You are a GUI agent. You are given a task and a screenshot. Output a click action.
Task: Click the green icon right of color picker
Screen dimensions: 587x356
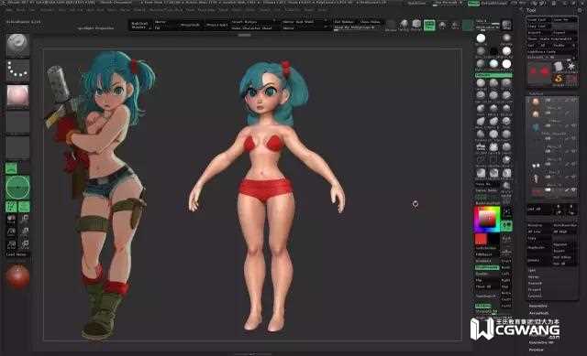506,226
